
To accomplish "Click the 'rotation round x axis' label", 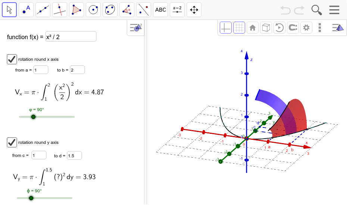I will [38, 59].
